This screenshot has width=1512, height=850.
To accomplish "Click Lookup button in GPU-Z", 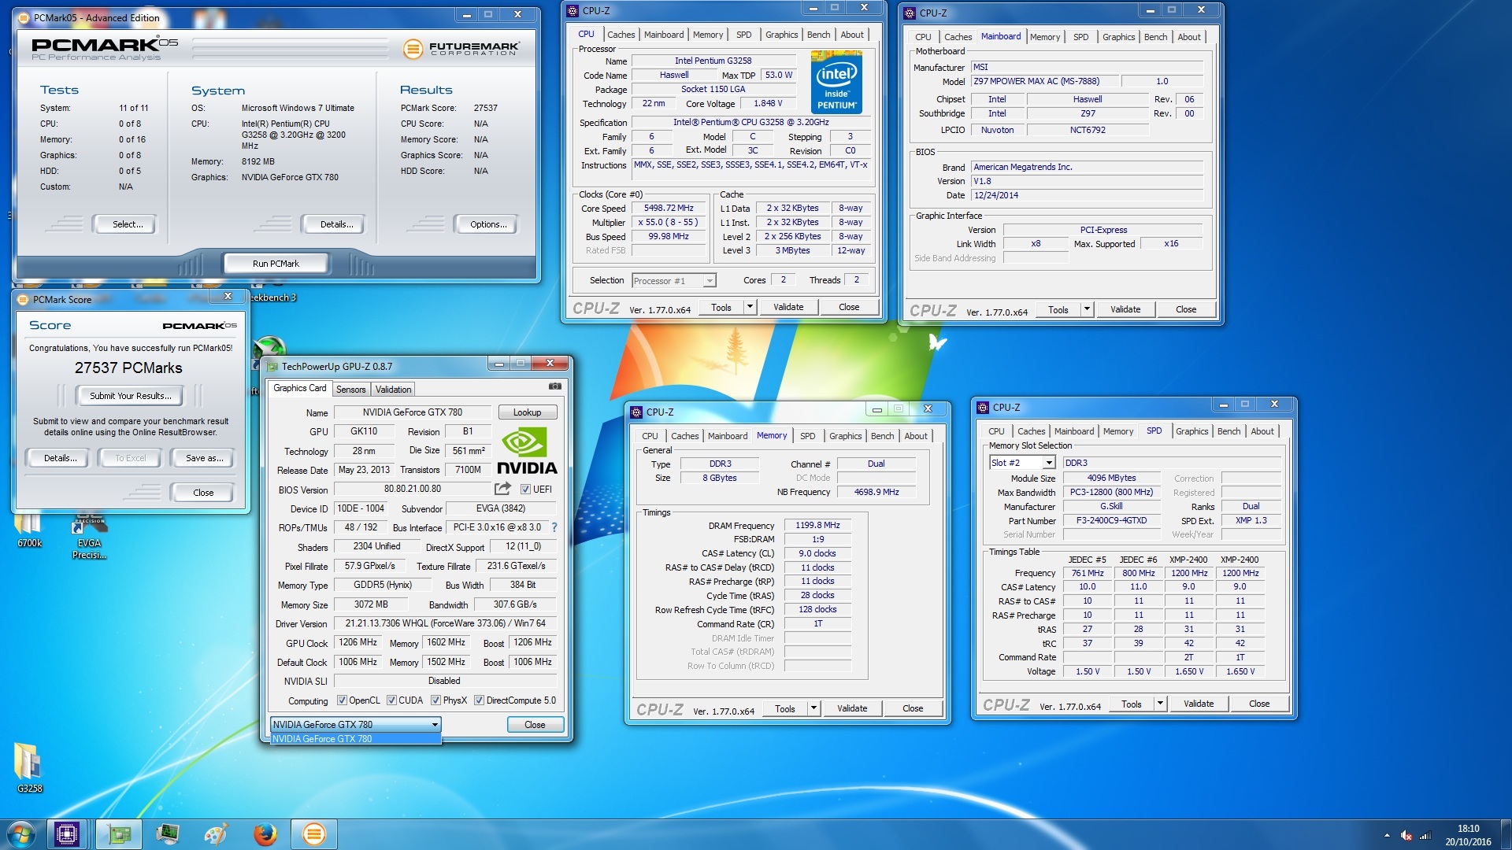I will point(527,412).
